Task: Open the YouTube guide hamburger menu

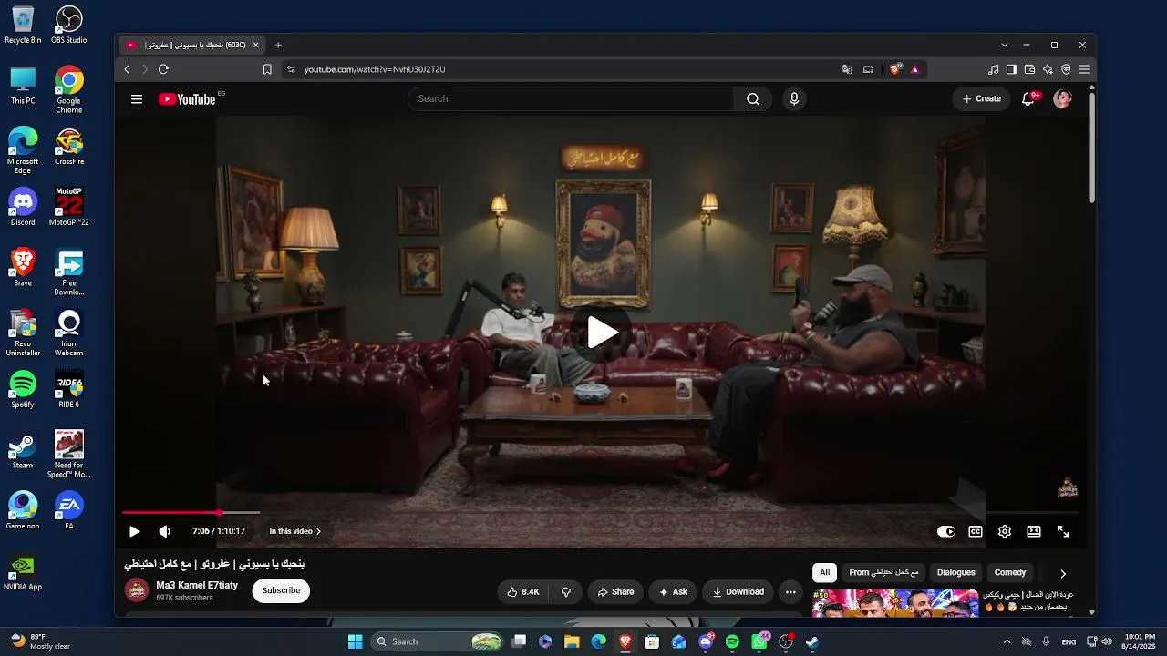Action: (137, 99)
